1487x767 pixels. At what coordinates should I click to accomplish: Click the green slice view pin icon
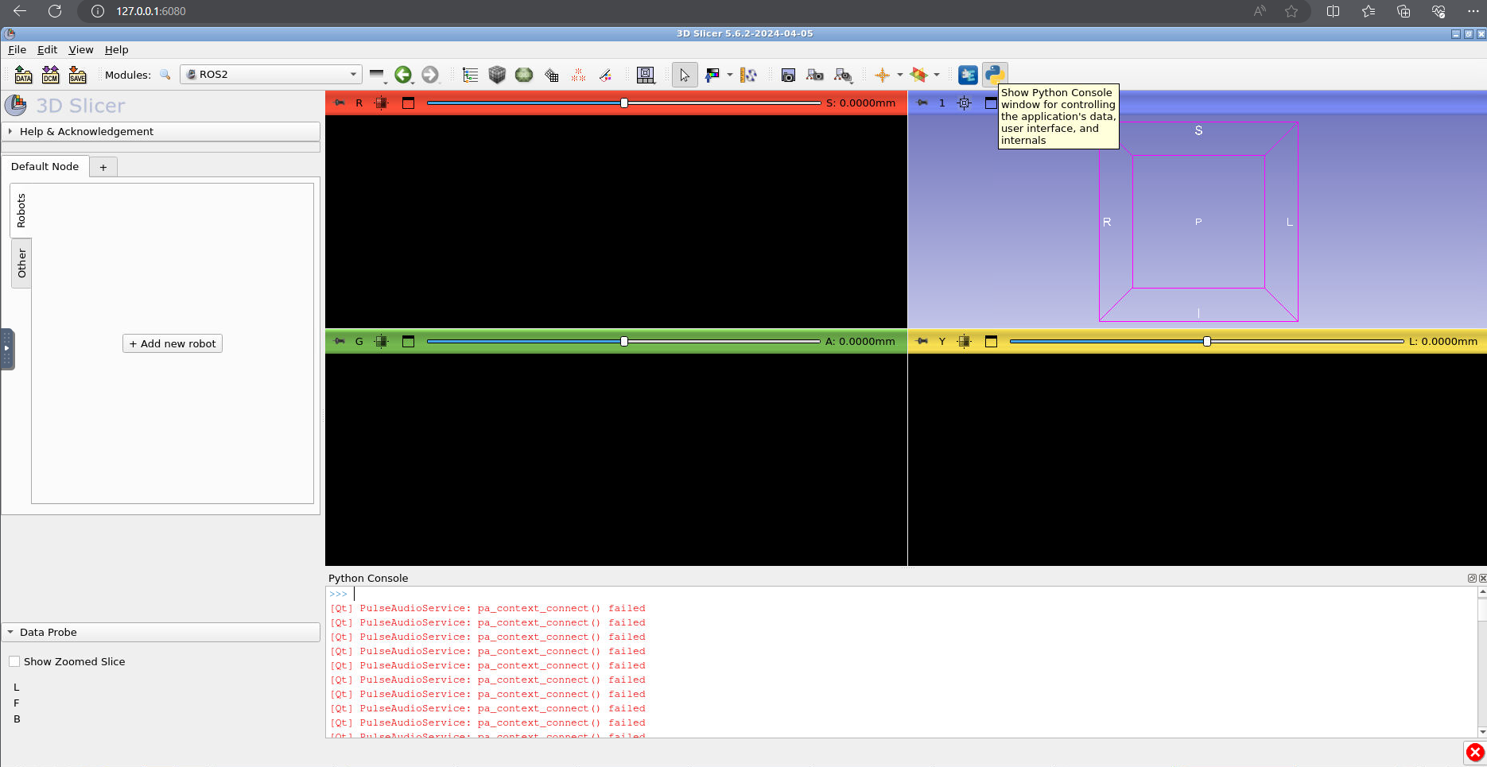click(x=340, y=341)
